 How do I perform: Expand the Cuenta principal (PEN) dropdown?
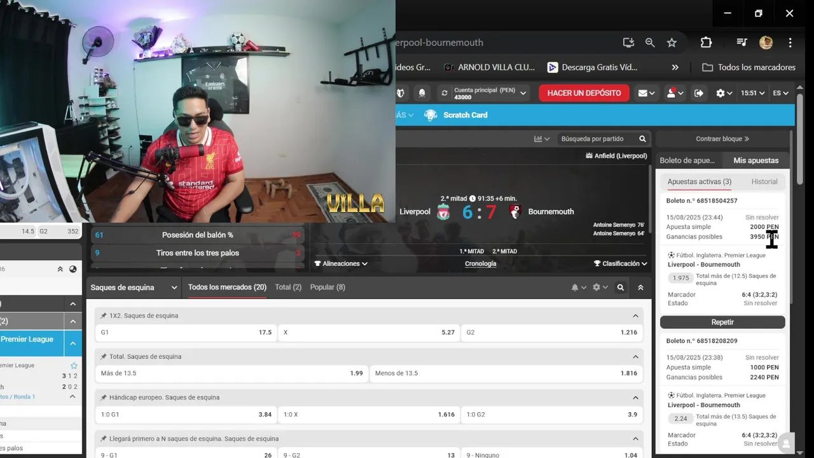pyautogui.click(x=490, y=94)
